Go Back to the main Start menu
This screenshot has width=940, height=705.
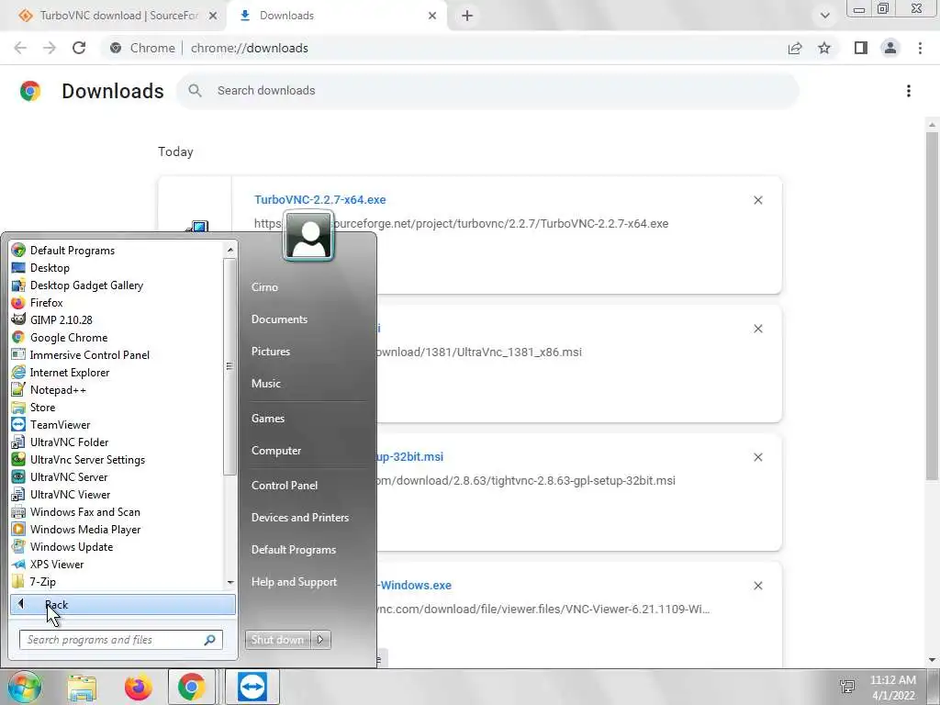[x=123, y=604]
